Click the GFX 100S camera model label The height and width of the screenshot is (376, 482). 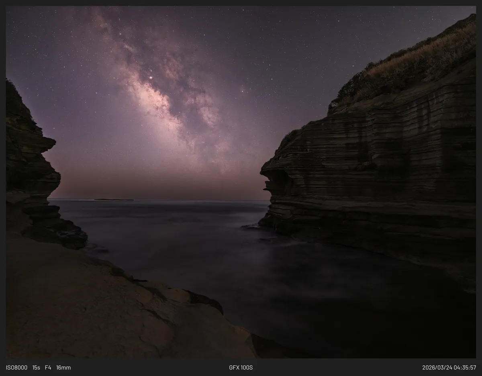[241, 368]
